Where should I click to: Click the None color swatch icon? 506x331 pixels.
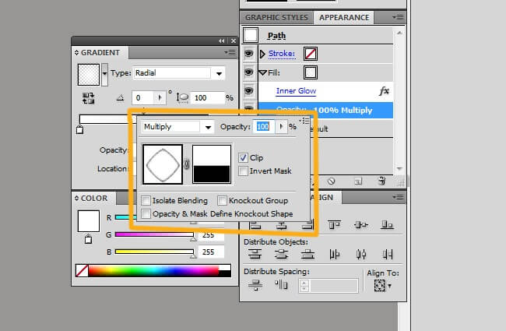pos(81,271)
